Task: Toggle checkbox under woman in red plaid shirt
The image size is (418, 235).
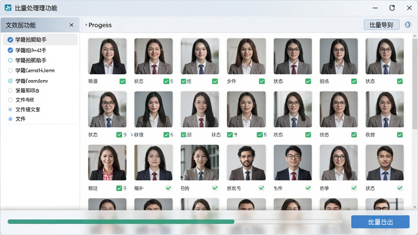Action: coord(119,188)
